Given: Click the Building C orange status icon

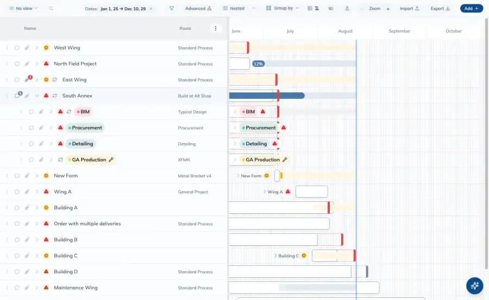Looking at the screenshot, I should point(46,256).
